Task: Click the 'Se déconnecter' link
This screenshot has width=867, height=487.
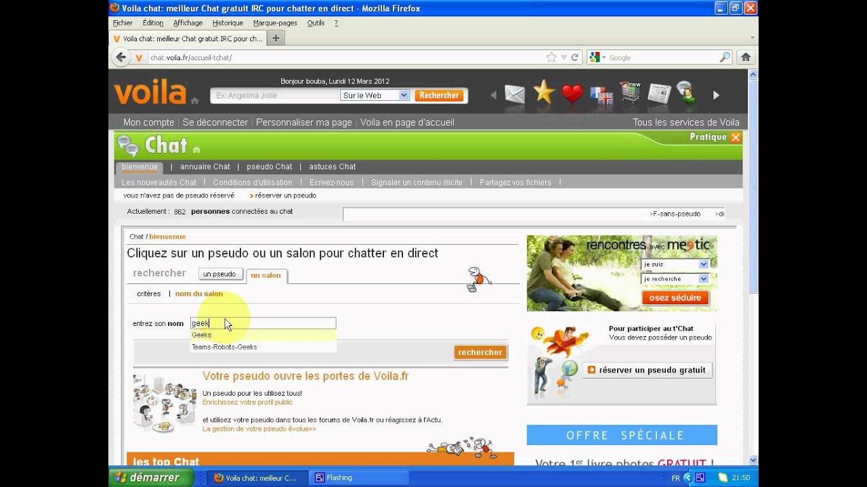Action: [x=215, y=122]
